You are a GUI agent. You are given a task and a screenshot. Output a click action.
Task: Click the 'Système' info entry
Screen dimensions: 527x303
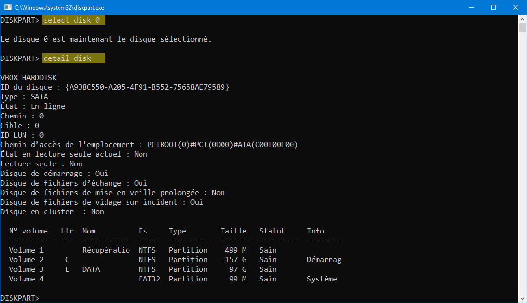click(322, 279)
